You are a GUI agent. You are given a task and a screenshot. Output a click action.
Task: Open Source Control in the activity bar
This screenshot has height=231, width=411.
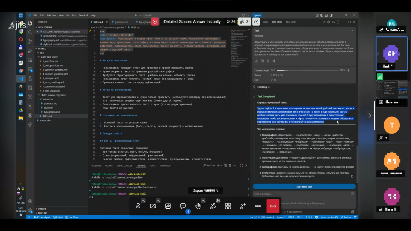[x=30, y=41]
